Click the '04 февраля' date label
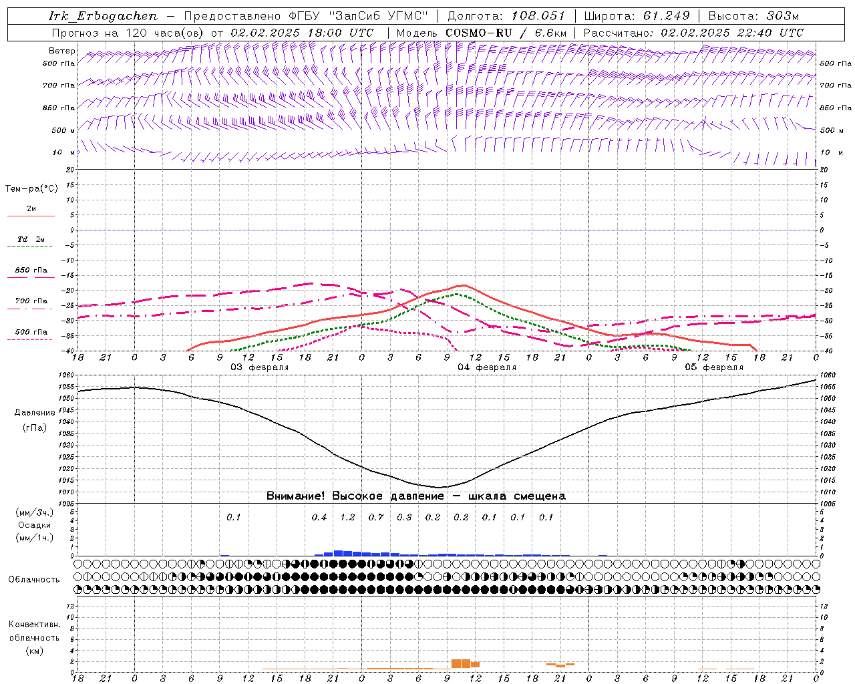The height and width of the screenshot is (684, 855). 487,367
